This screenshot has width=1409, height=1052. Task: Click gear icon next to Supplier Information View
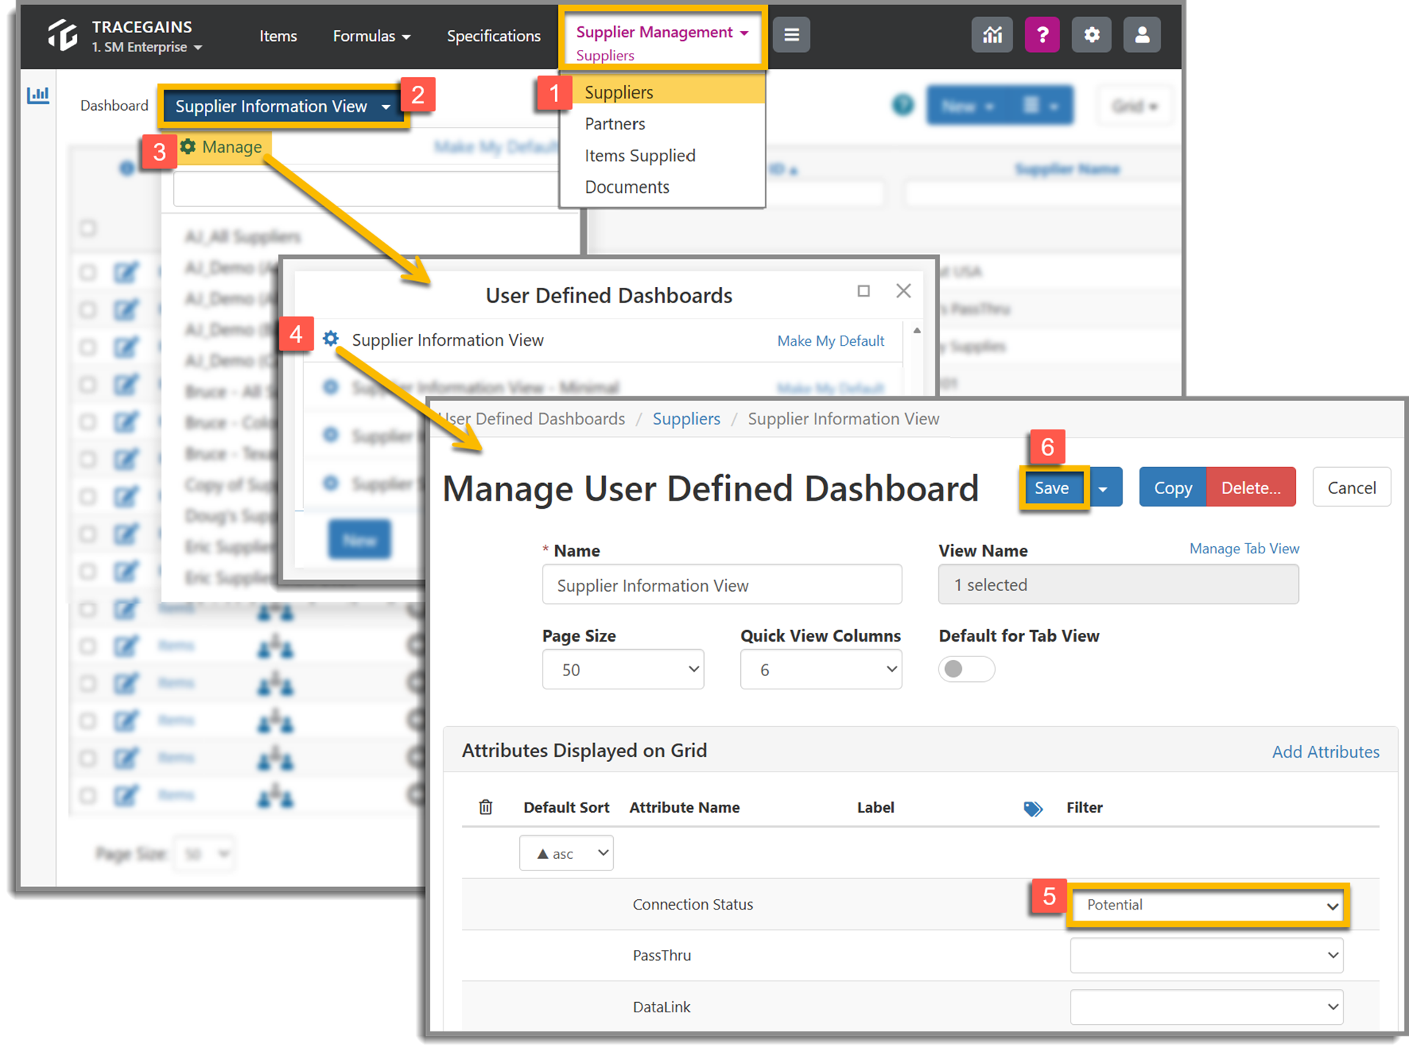(331, 338)
